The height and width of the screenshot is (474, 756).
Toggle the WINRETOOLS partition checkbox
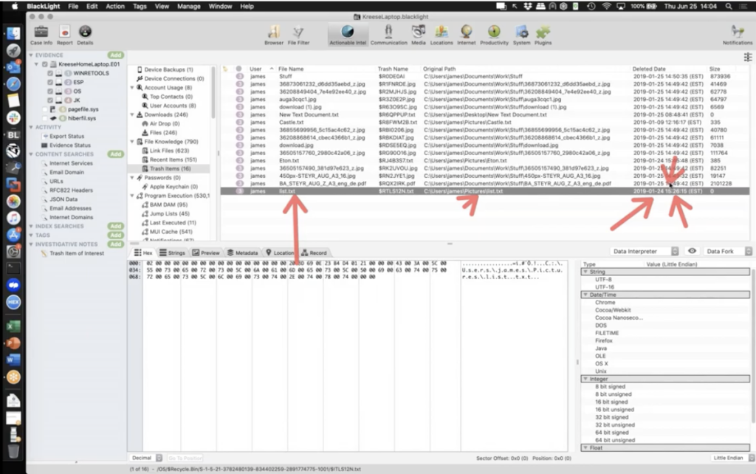pyautogui.click(x=50, y=73)
